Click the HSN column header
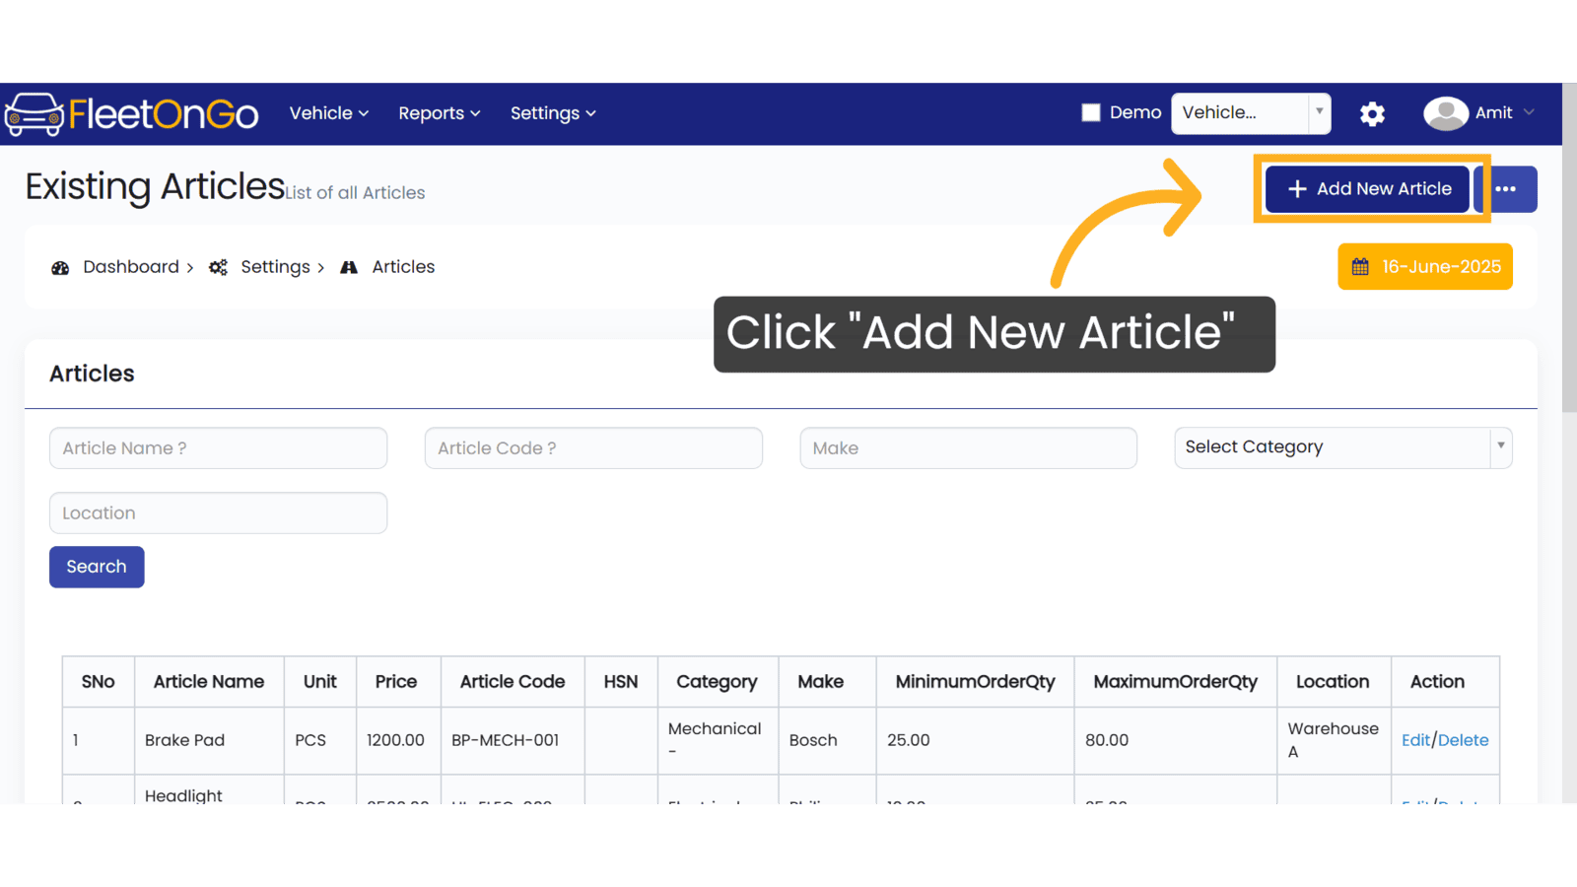 click(621, 682)
